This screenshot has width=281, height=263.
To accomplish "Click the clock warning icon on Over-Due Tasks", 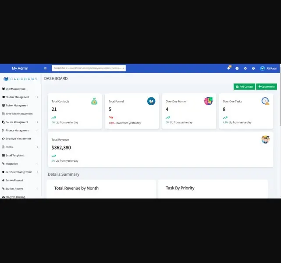I will [265, 101].
